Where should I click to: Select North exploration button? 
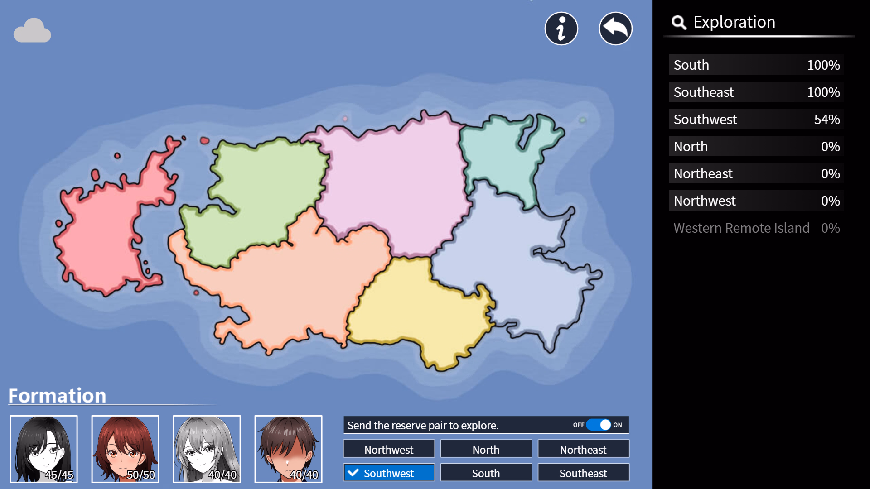[486, 449]
